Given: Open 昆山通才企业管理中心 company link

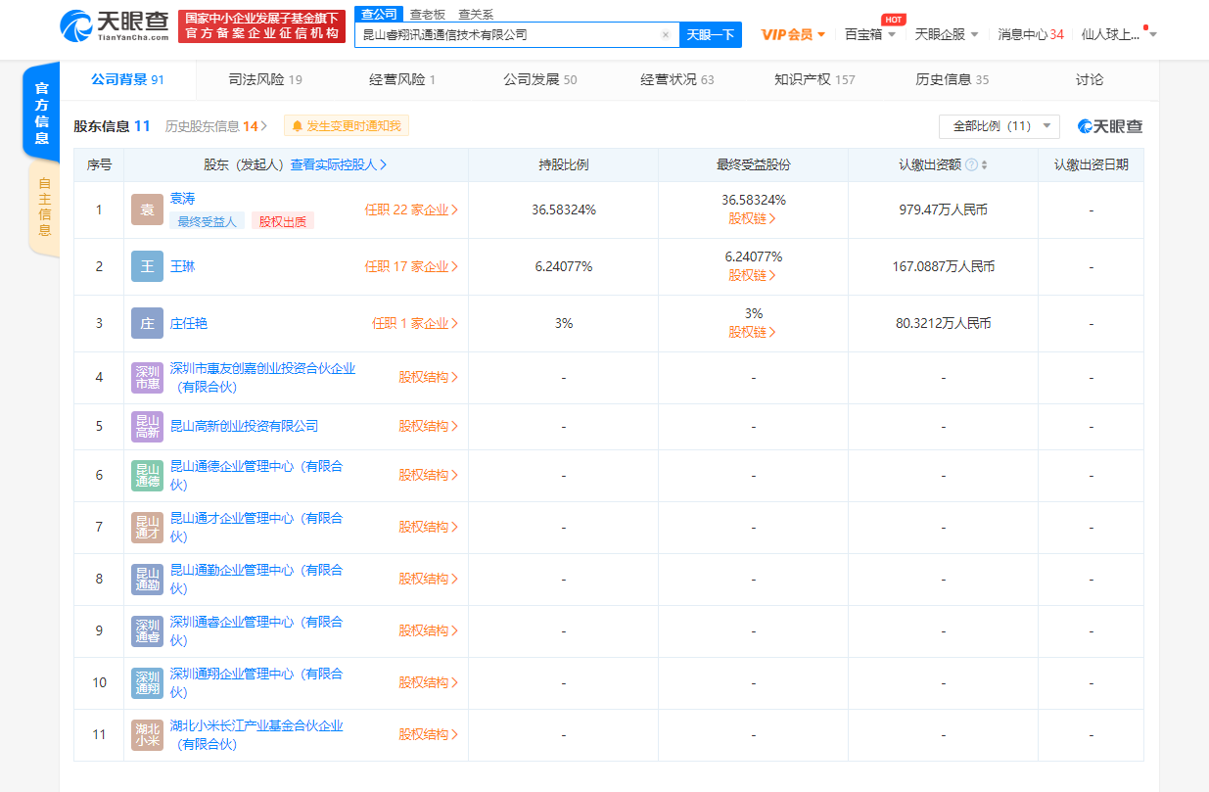Looking at the screenshot, I should (x=256, y=528).
